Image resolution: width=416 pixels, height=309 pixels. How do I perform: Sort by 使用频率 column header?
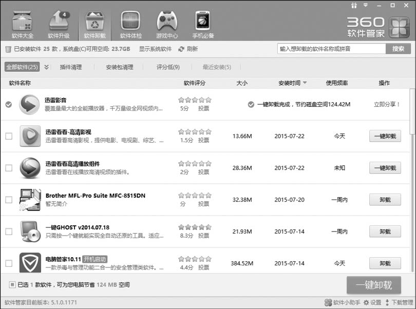point(337,83)
